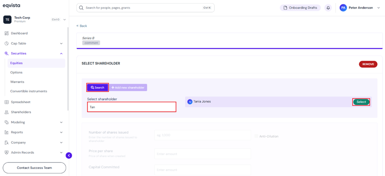Collapse the Securities section chevron
Image resolution: width=385 pixels, height=176 pixels.
[62, 54]
